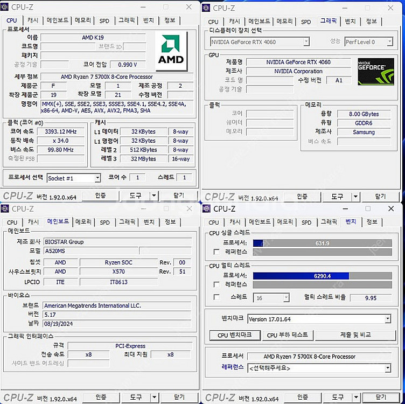Image resolution: width=405 pixels, height=404 pixels.
Task: Click the AMD Ryzen 7 5700X specification field
Action: [x=117, y=76]
